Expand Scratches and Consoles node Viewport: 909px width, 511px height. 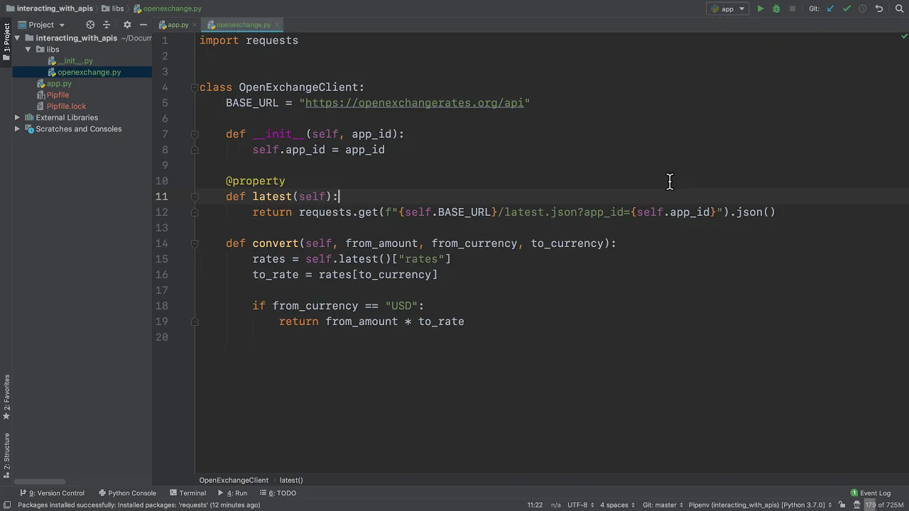pyautogui.click(x=17, y=129)
